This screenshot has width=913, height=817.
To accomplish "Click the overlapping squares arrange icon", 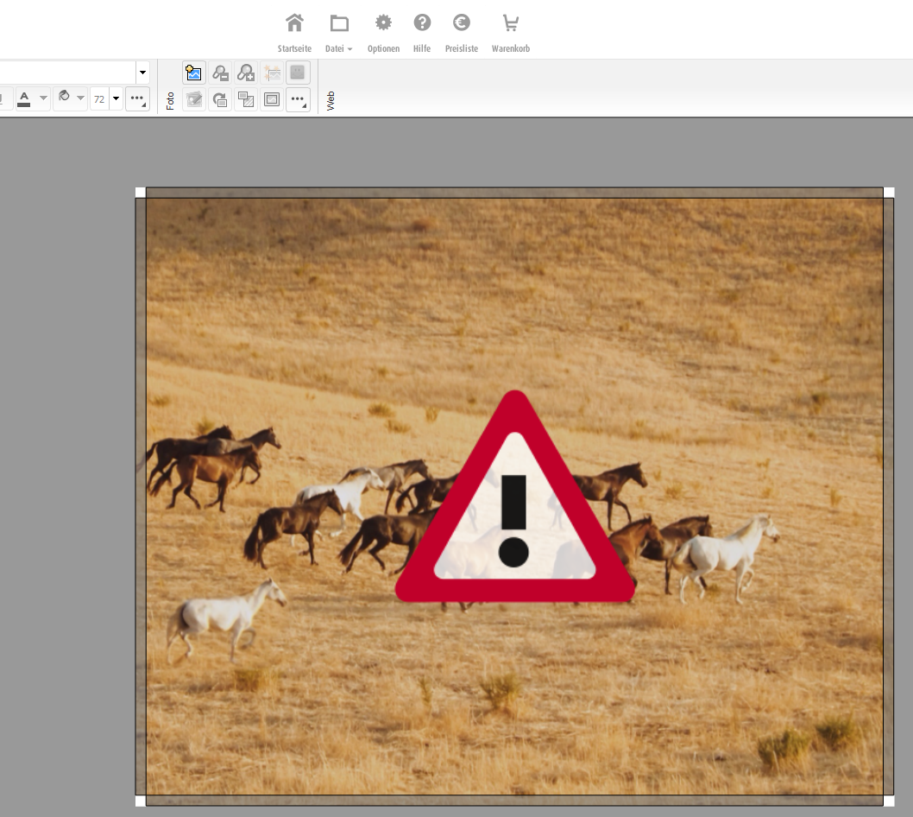I will (x=246, y=99).
